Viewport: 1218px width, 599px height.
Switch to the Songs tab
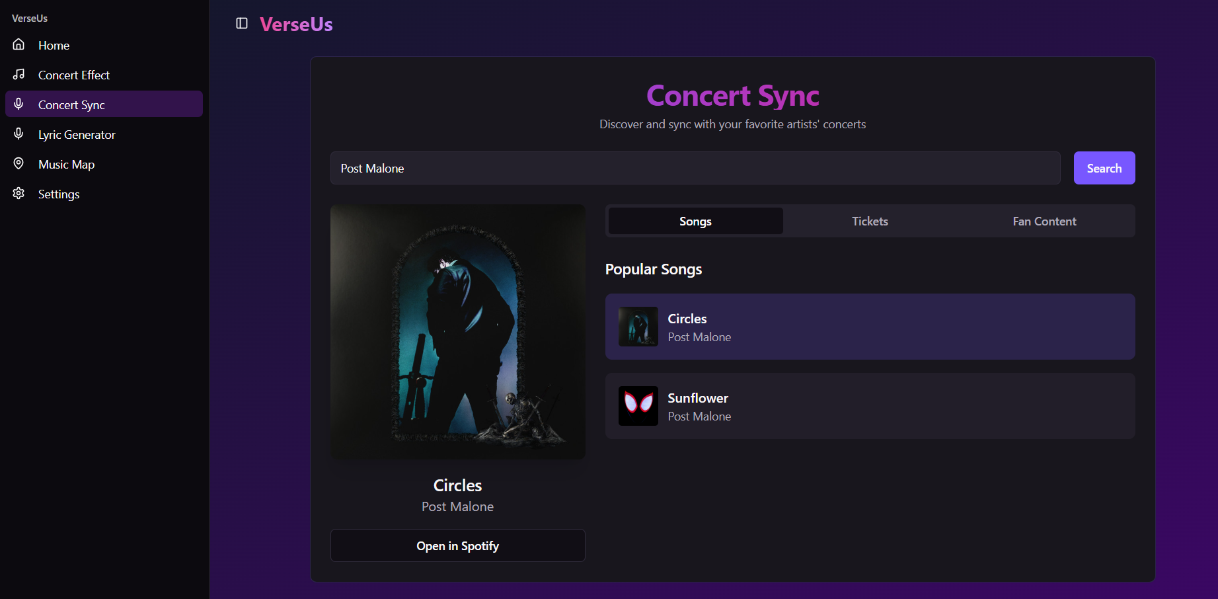tap(695, 221)
